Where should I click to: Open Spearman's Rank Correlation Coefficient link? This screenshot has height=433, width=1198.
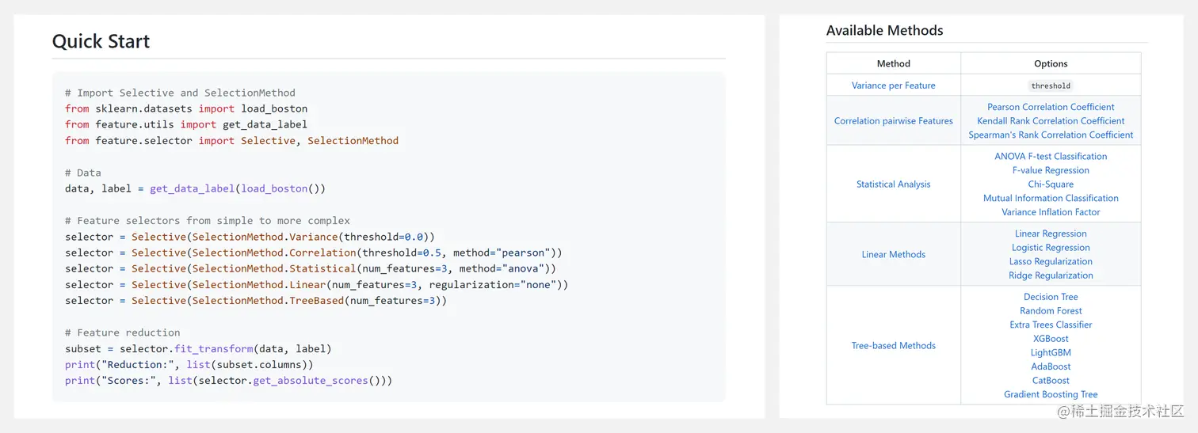pyautogui.click(x=1051, y=135)
